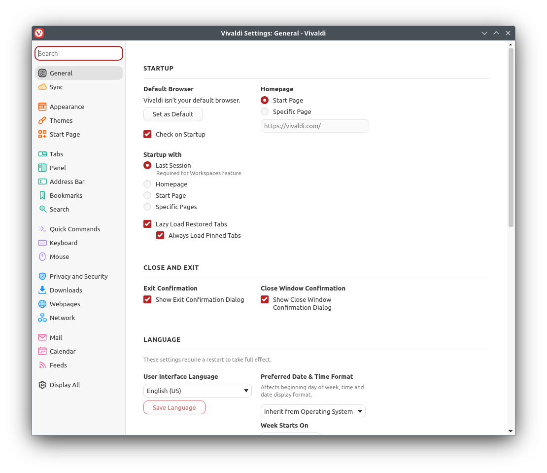Click the Mail envelope icon
The width and height of the screenshot is (547, 473).
click(42, 337)
